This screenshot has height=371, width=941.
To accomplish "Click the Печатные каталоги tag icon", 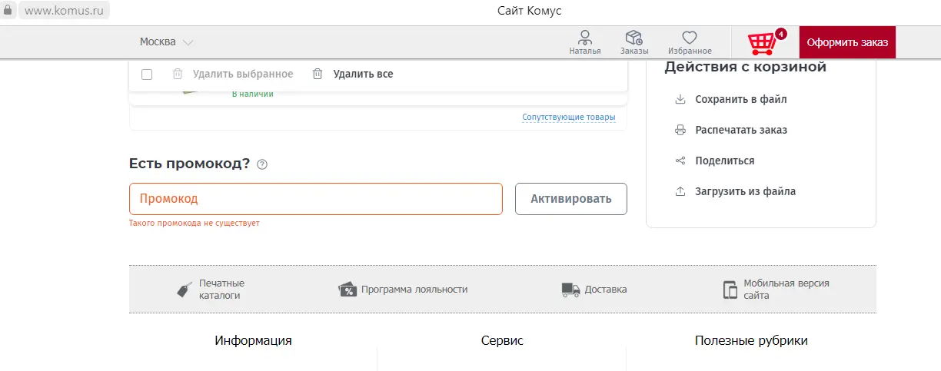I will (x=185, y=290).
